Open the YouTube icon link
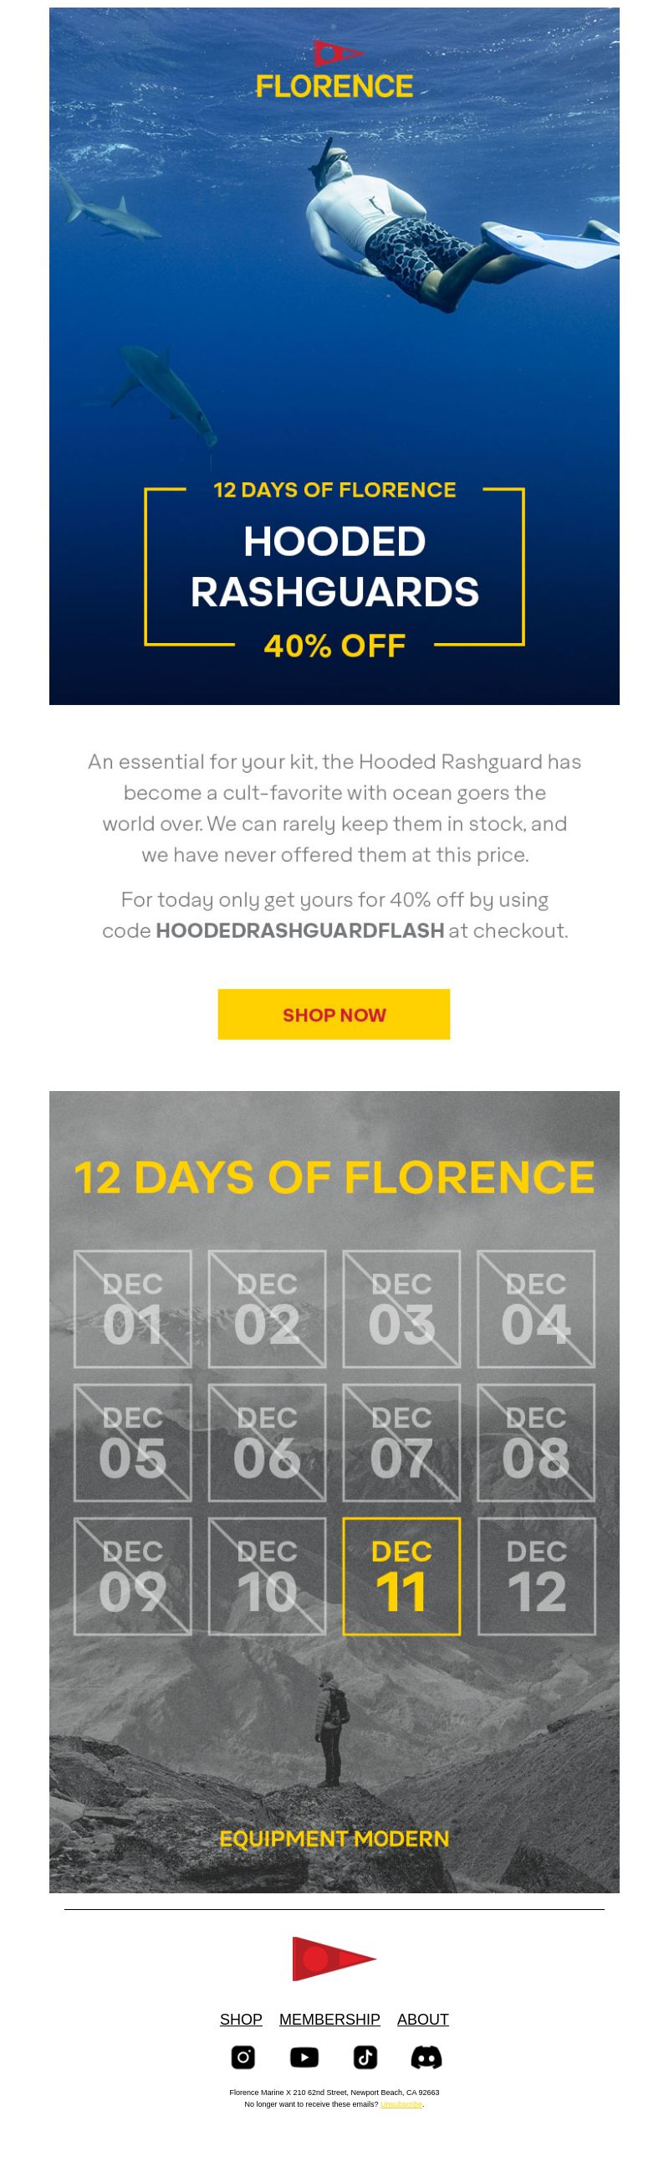 click(x=304, y=2057)
